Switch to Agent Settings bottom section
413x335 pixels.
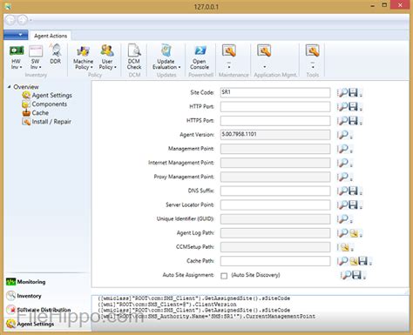(35, 324)
